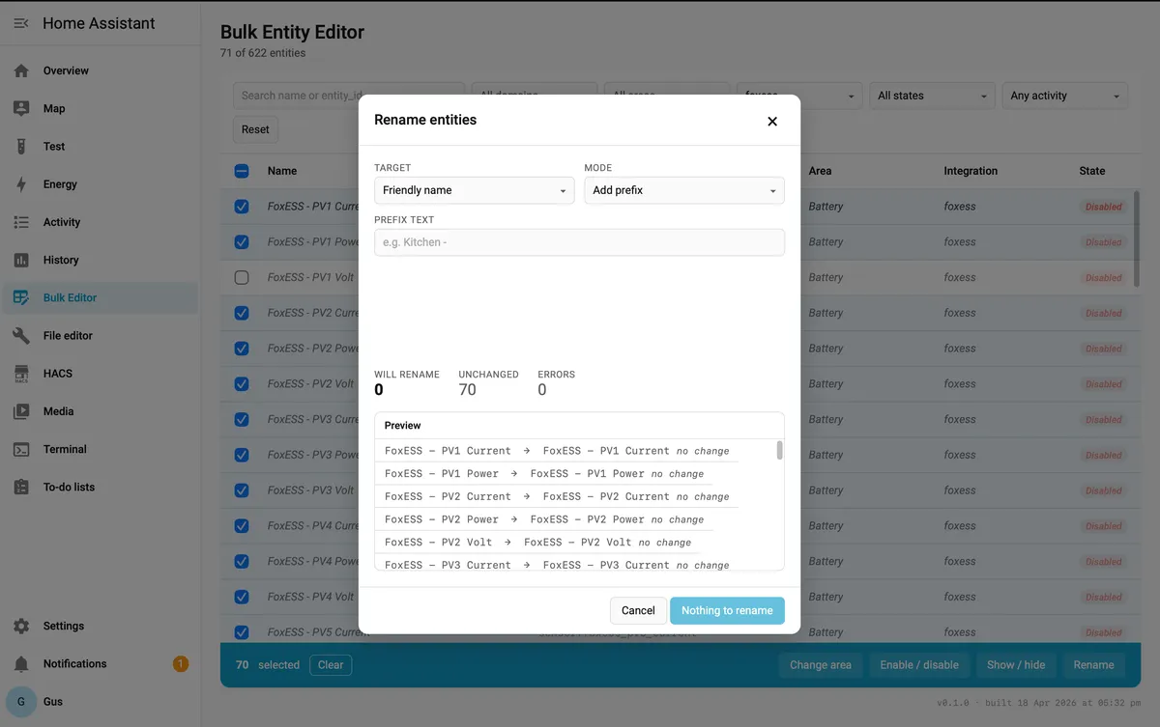
Task: Uncheck the FoxESS - PV2 Volt row checkbox
Action: pyautogui.click(x=242, y=383)
